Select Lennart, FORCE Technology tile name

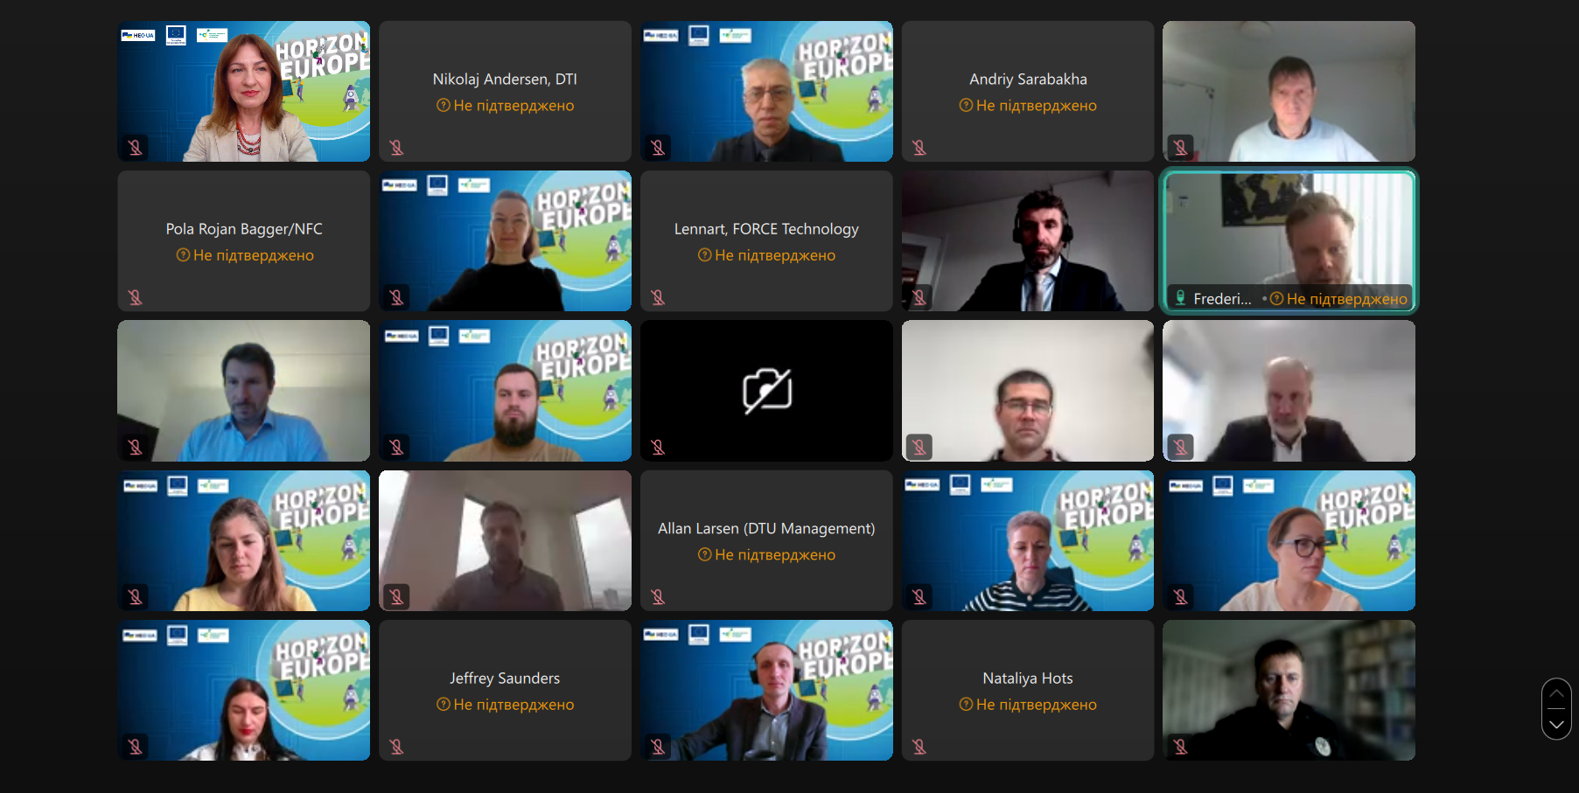coord(766,229)
